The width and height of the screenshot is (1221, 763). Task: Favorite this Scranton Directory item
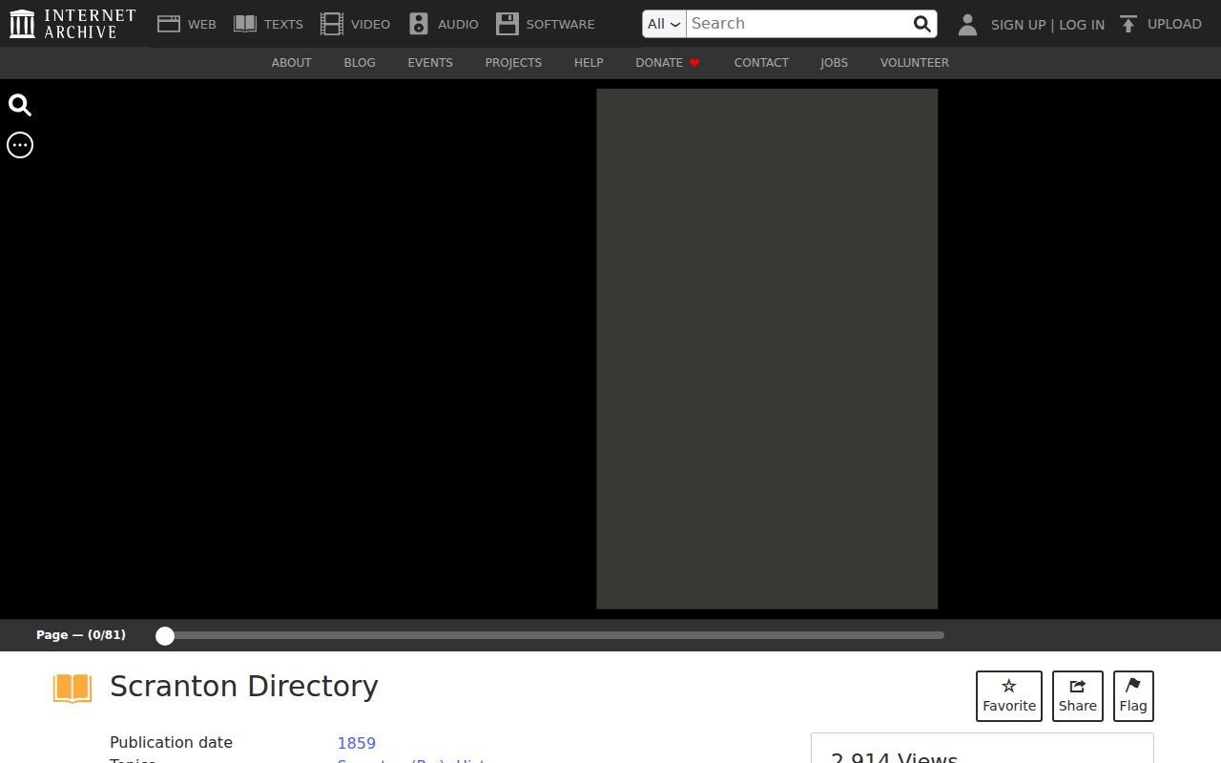click(x=1009, y=696)
